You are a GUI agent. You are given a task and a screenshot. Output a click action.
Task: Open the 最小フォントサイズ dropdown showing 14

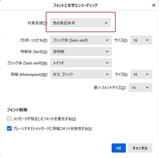[140, 87]
